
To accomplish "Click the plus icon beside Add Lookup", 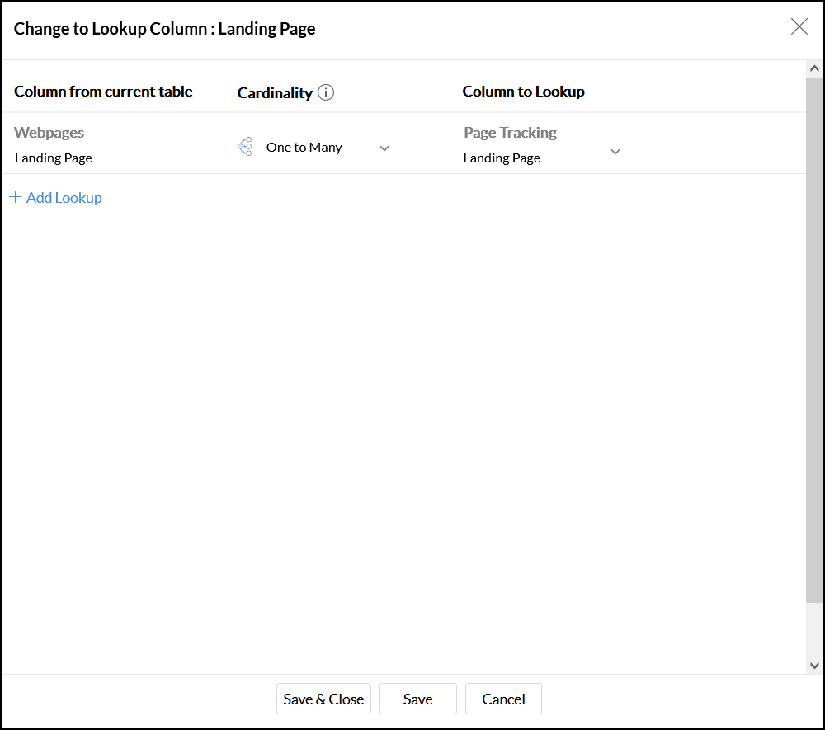I will pyautogui.click(x=15, y=197).
